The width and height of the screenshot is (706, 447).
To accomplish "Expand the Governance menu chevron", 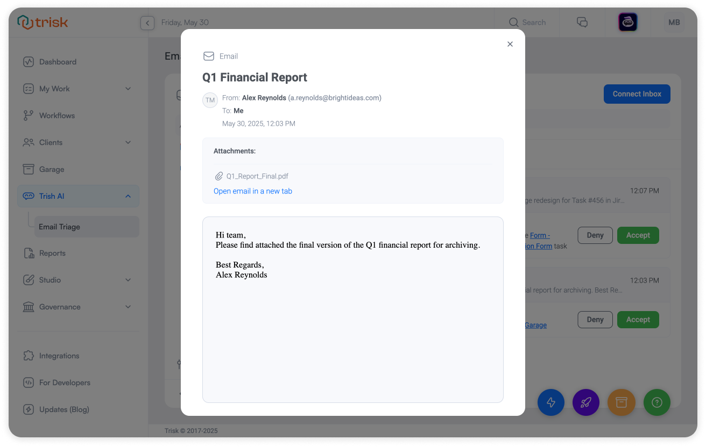I will 128,307.
